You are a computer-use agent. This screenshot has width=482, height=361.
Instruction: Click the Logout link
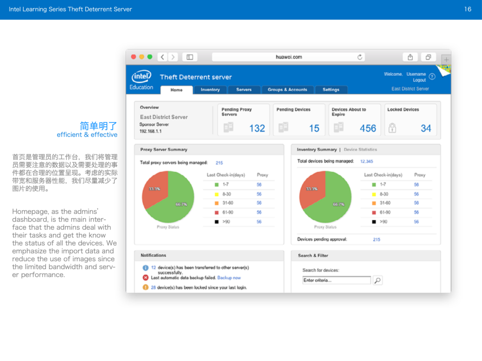(x=419, y=80)
